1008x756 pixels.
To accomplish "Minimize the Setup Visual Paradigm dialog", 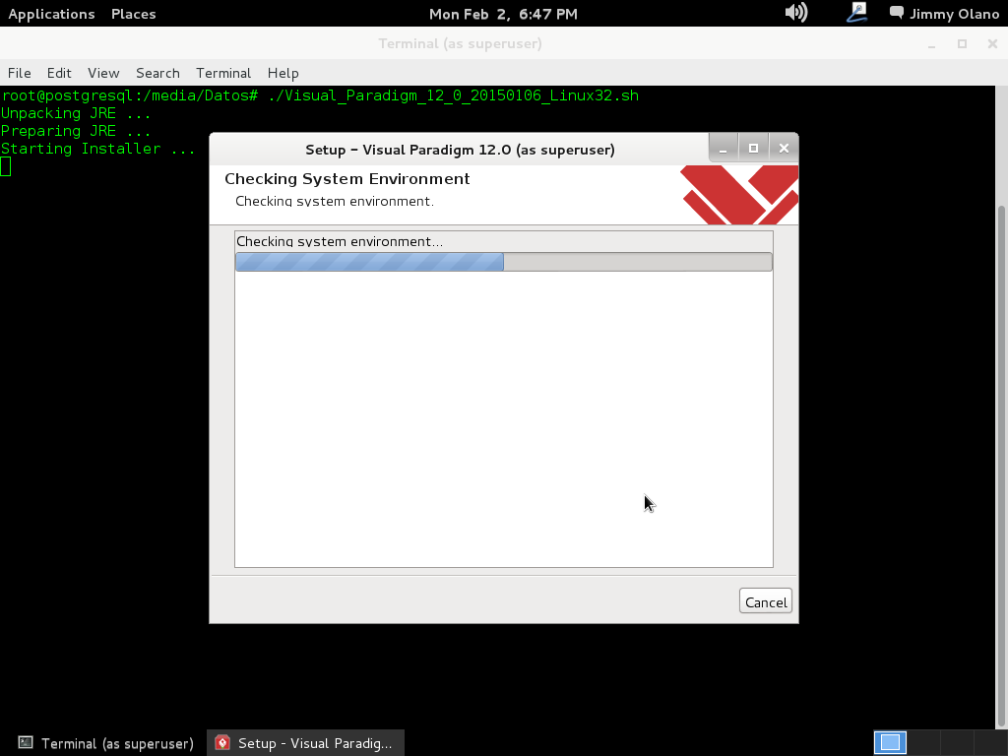I will [723, 149].
